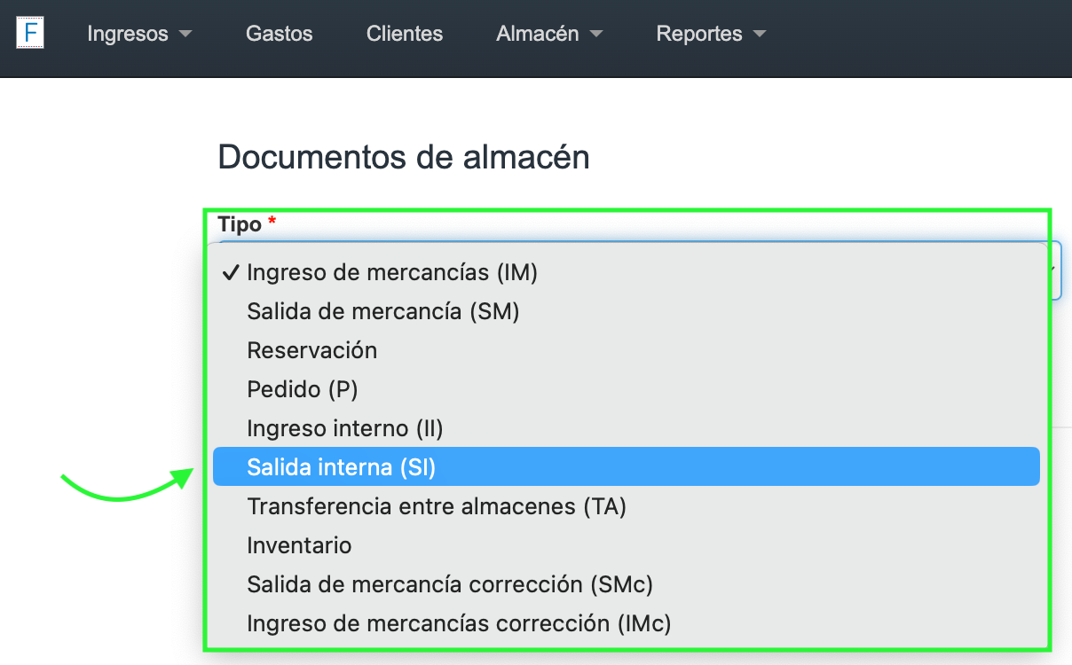Open the Ingresos dropdown menu

click(138, 34)
